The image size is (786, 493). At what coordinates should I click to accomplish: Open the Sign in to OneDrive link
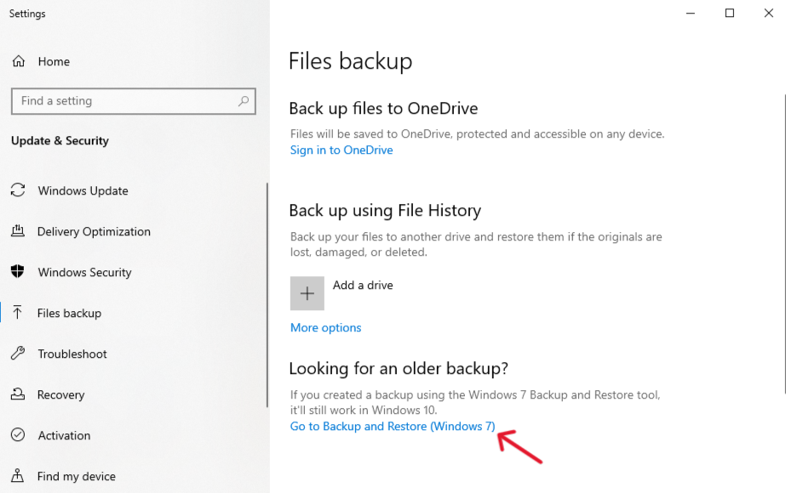[341, 150]
